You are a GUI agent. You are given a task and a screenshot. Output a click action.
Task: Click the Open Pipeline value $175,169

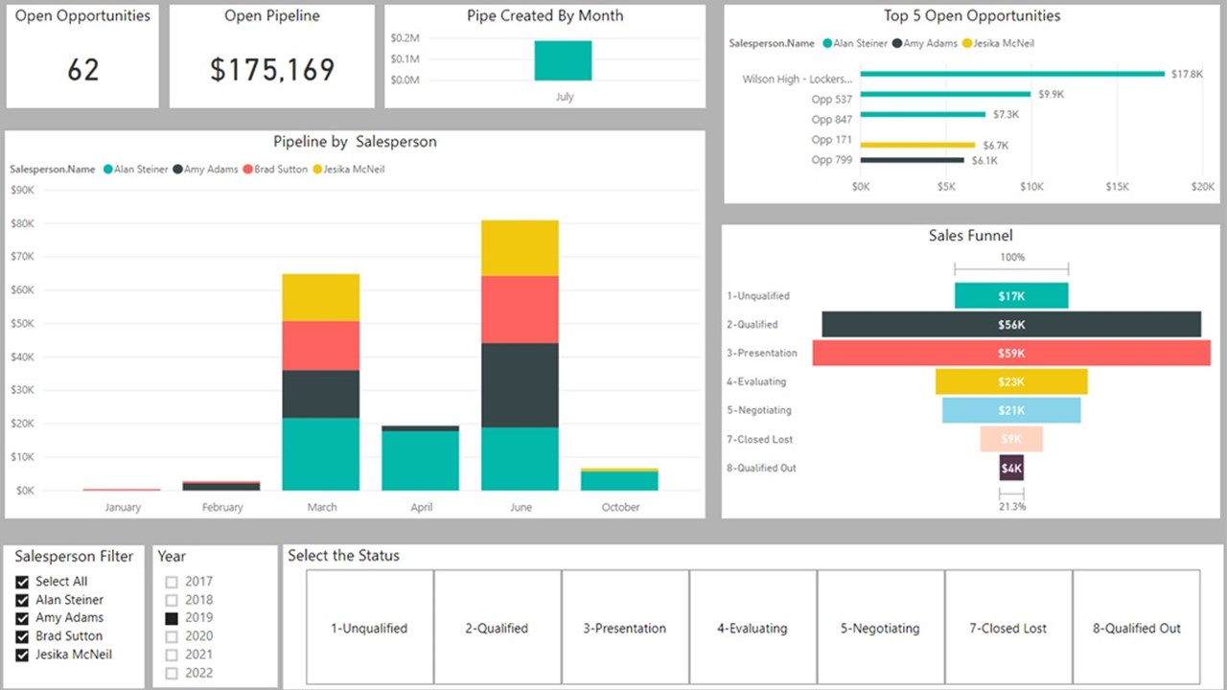click(272, 69)
